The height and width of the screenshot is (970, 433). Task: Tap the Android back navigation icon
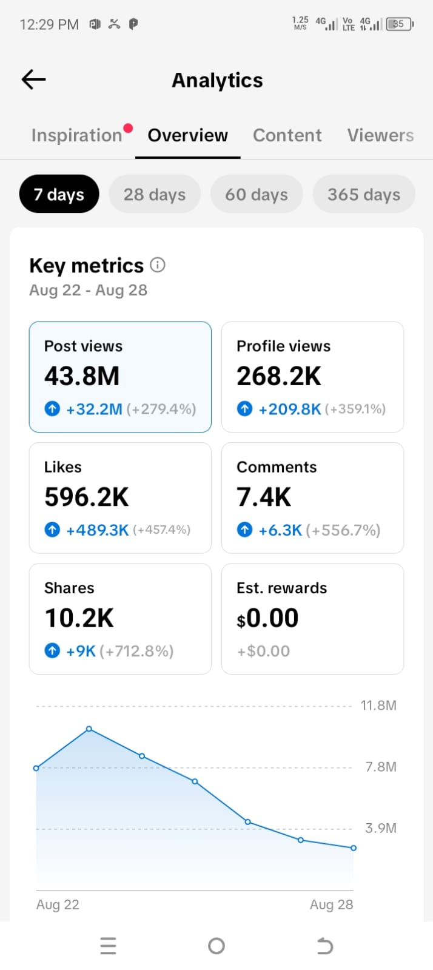(325, 946)
